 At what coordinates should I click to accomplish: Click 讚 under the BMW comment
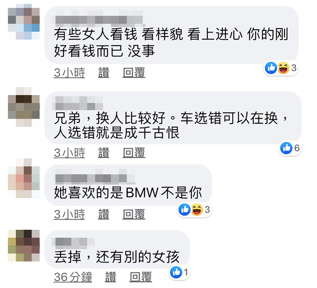[x=103, y=214]
